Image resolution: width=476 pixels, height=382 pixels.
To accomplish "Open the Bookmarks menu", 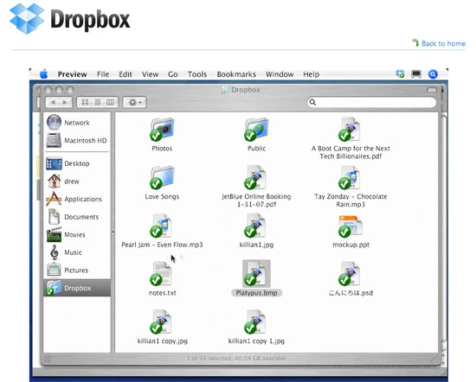I will point(236,74).
